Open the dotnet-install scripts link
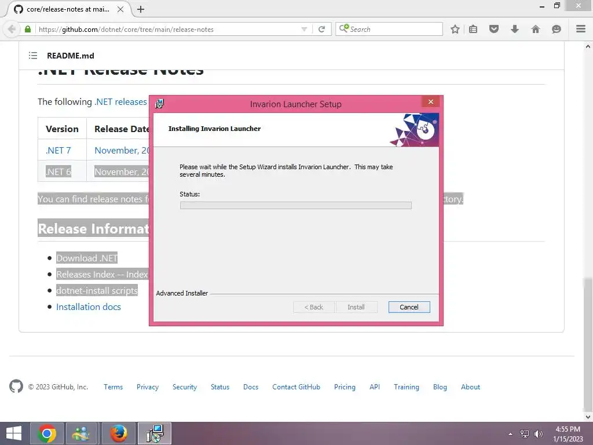The image size is (593, 445). pos(97,291)
